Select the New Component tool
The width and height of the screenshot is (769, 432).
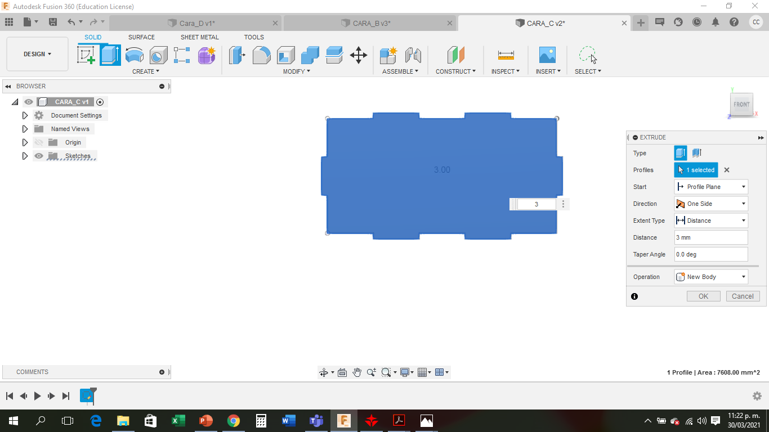point(388,55)
